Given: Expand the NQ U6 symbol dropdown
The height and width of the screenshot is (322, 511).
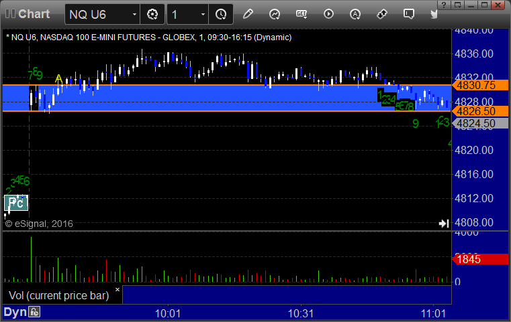Looking at the screenshot, I should pos(134,14).
